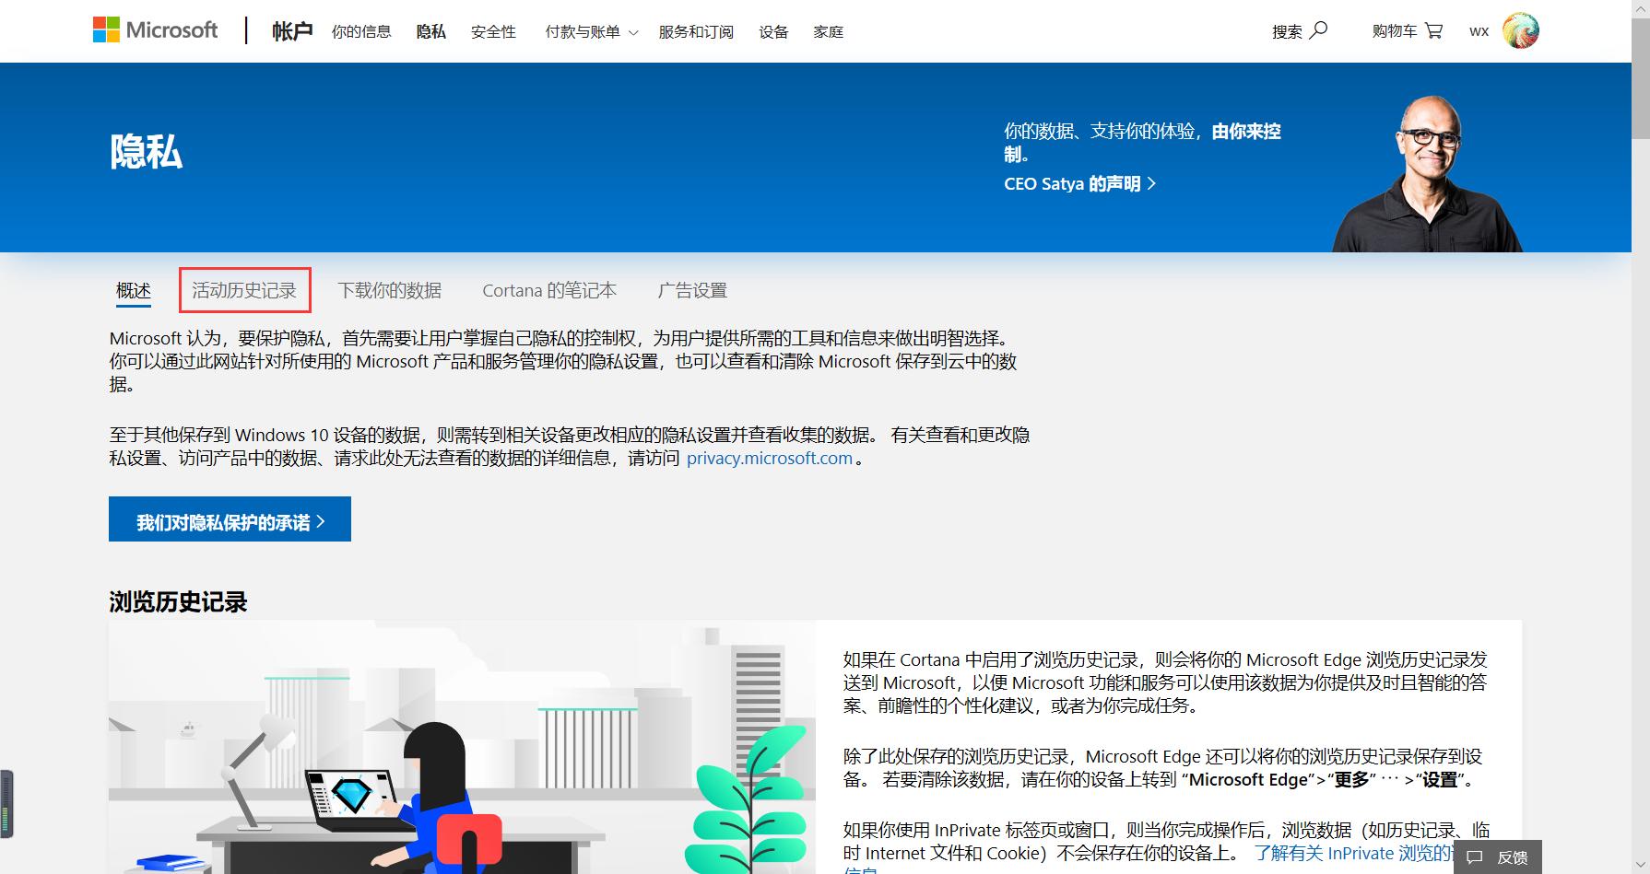Open 帐户 in the top navigation
The image size is (1650, 874).
tap(290, 30)
